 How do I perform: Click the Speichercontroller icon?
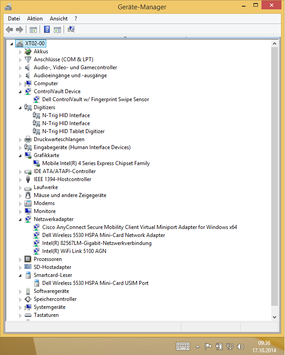[x=28, y=299]
